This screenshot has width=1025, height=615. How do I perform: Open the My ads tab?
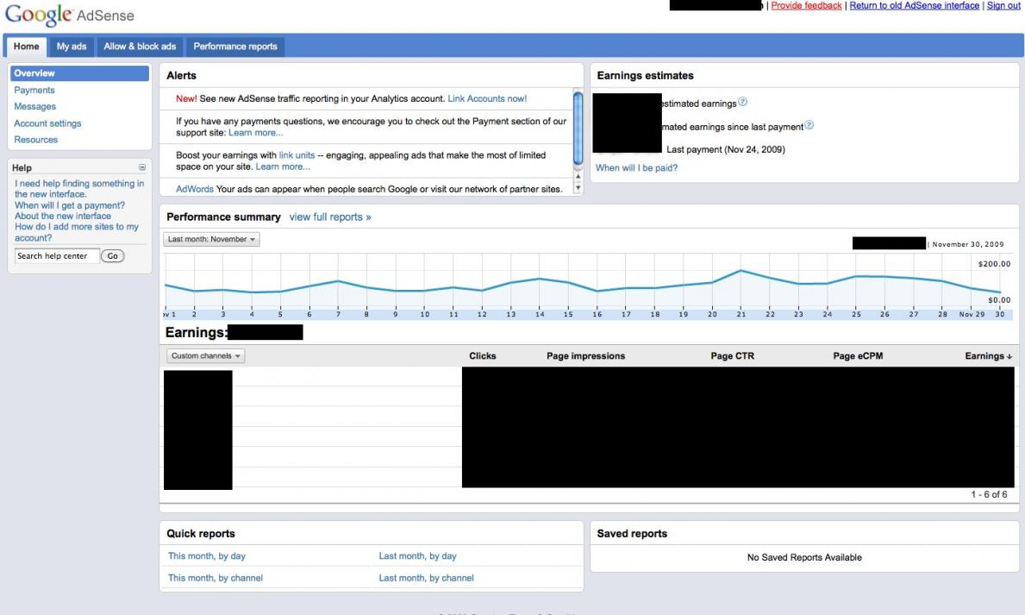(x=72, y=47)
